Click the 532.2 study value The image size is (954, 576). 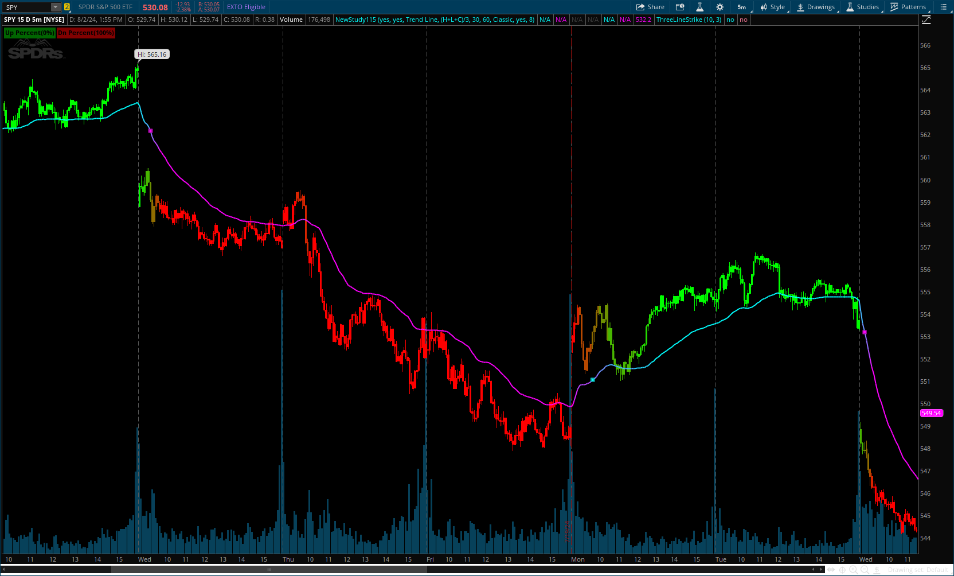[643, 20]
